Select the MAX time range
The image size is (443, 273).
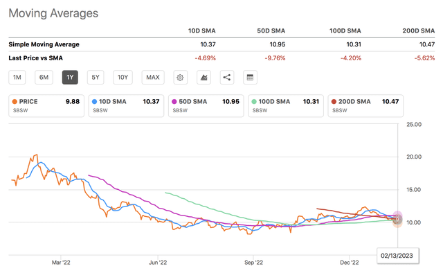153,78
